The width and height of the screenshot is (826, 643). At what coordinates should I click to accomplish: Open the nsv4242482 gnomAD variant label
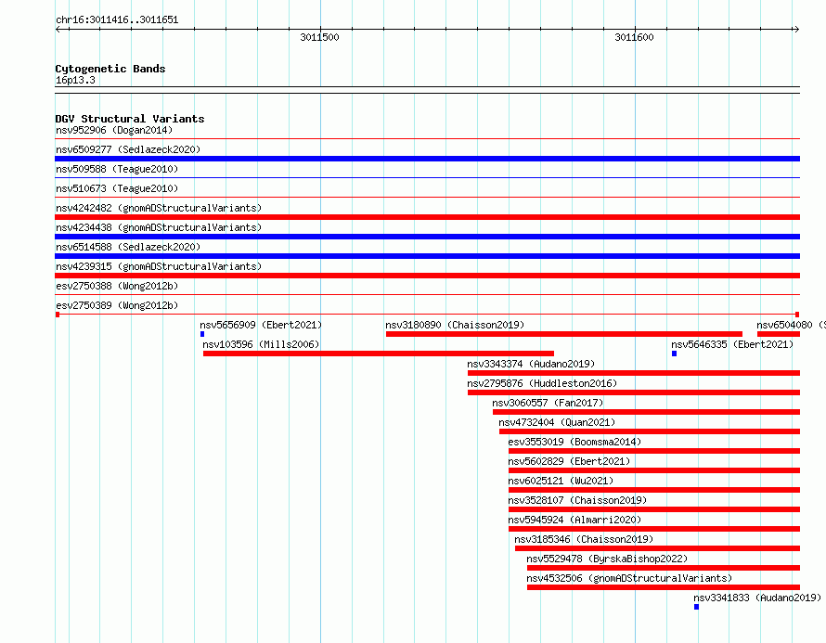coord(159,208)
